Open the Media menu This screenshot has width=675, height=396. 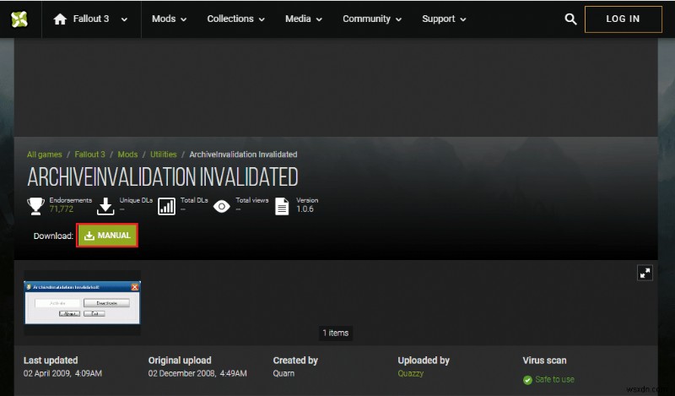(304, 19)
